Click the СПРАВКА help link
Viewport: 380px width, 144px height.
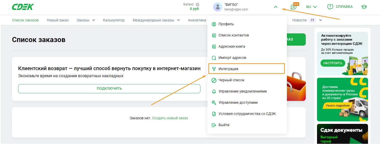click(340, 7)
